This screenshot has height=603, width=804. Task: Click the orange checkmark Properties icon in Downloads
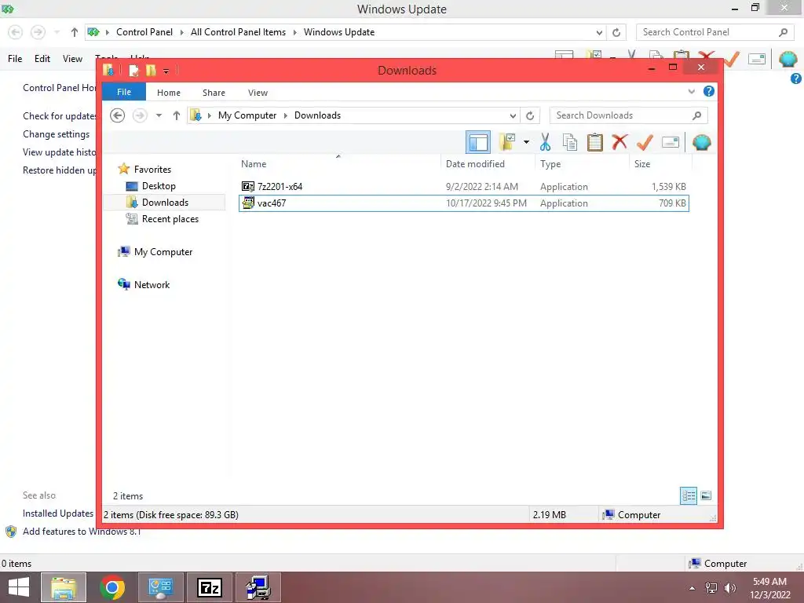tap(645, 141)
